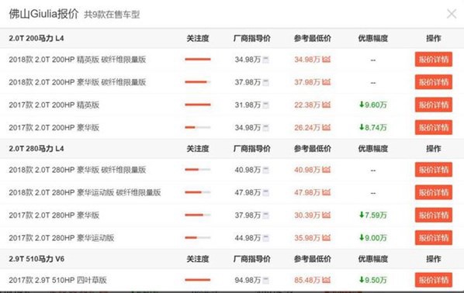Select 2018款 2.0T 200HP 豪华版 碳纤维限量版 model
Screen dimensions: 464x293
(78, 82)
